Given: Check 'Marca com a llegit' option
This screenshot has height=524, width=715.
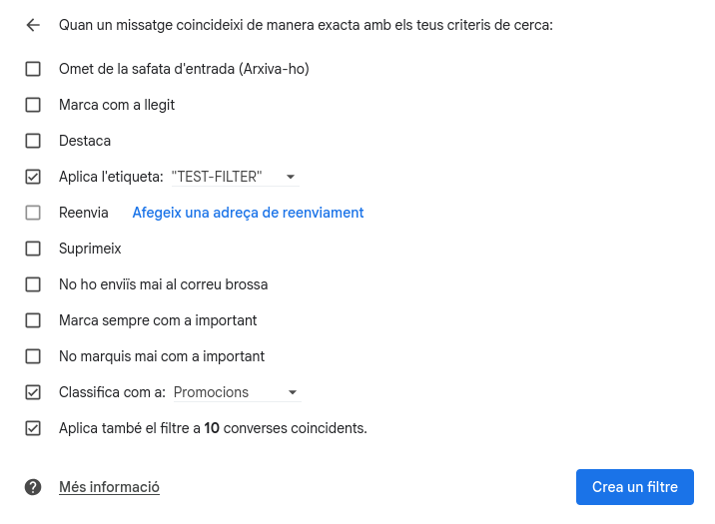Looking at the screenshot, I should click(x=33, y=105).
